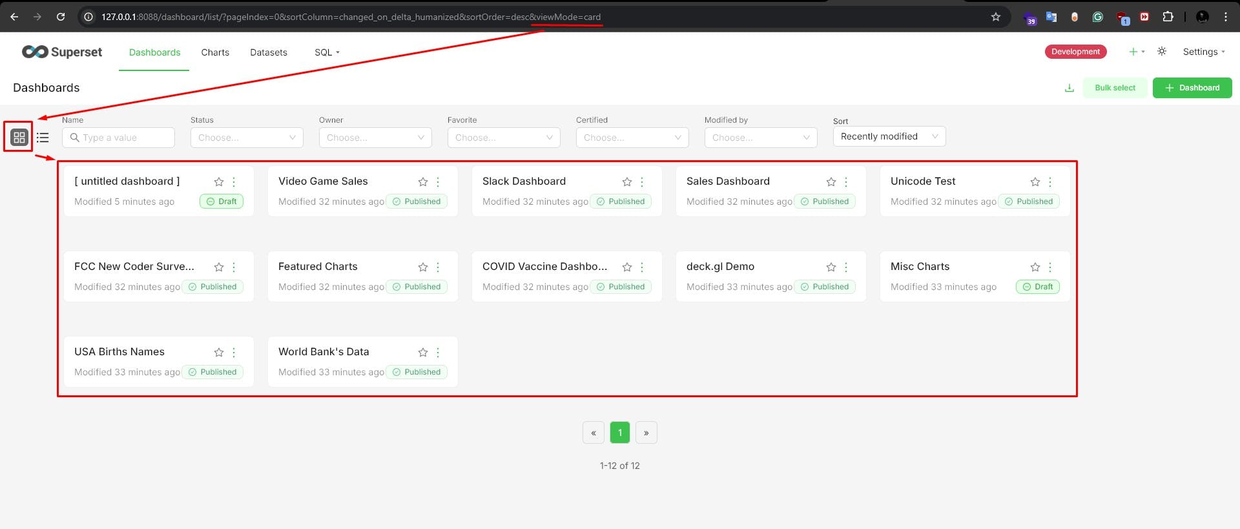This screenshot has width=1240, height=529.
Task: Open the Status filter dropdown
Action: pyautogui.click(x=247, y=138)
